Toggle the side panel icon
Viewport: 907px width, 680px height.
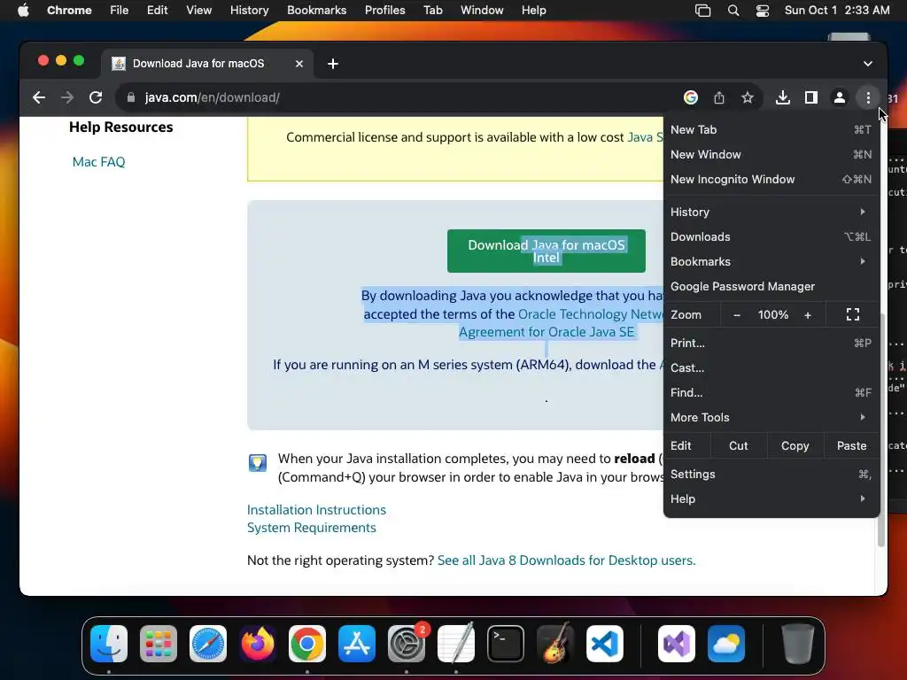click(x=811, y=97)
